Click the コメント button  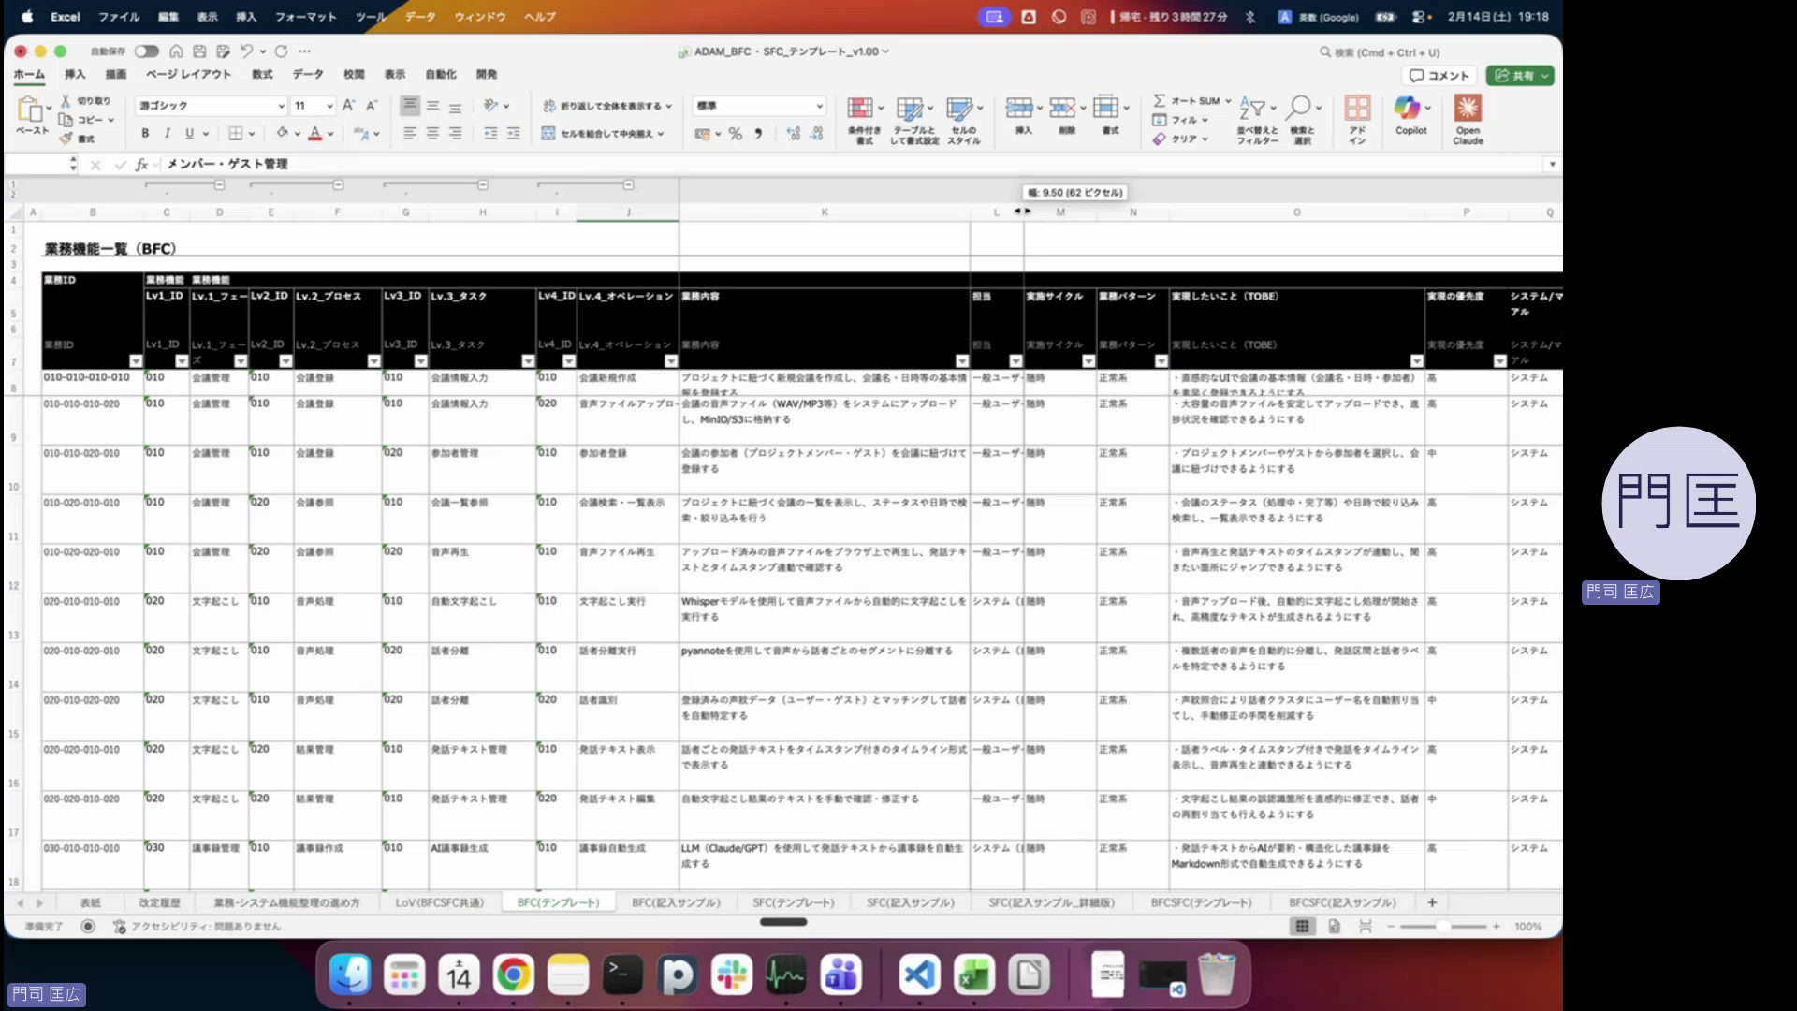point(1439,75)
